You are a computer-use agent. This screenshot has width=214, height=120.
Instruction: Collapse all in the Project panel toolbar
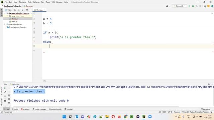(22, 10)
